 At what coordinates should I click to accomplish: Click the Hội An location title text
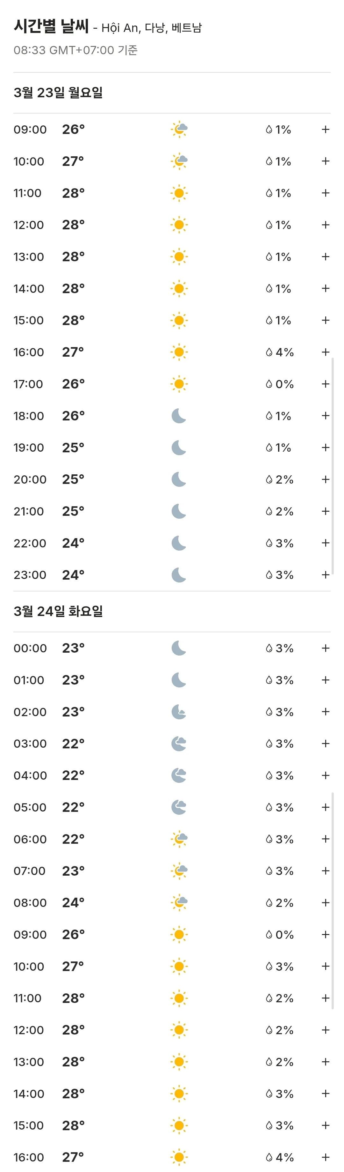[120, 28]
